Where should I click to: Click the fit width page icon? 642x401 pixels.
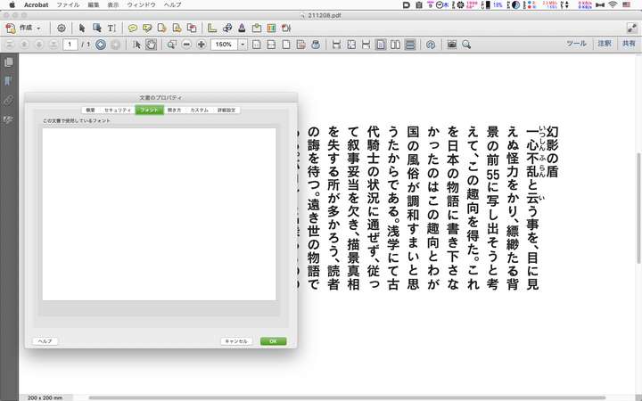click(271, 45)
